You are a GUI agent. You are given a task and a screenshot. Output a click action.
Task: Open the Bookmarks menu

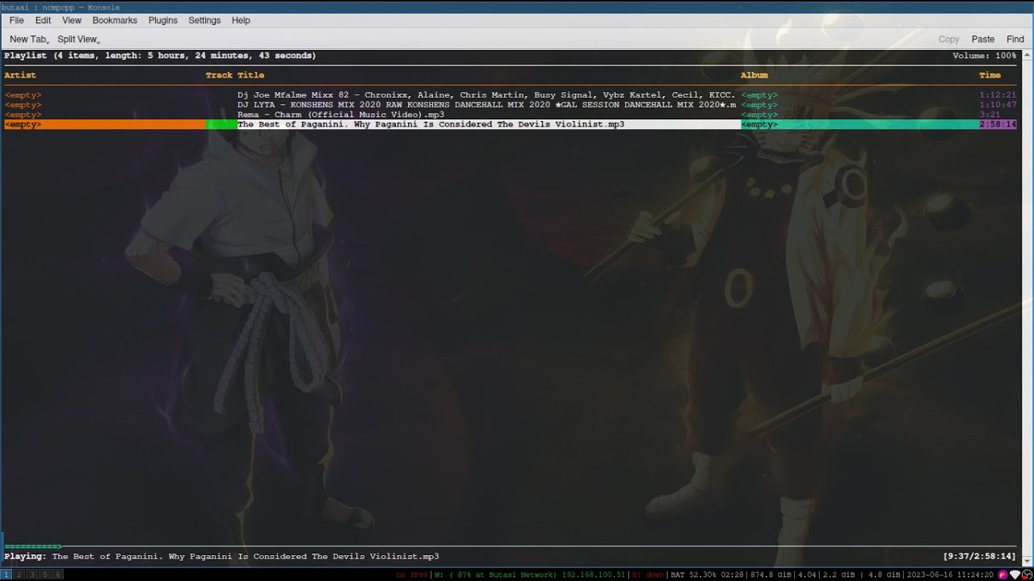115,20
